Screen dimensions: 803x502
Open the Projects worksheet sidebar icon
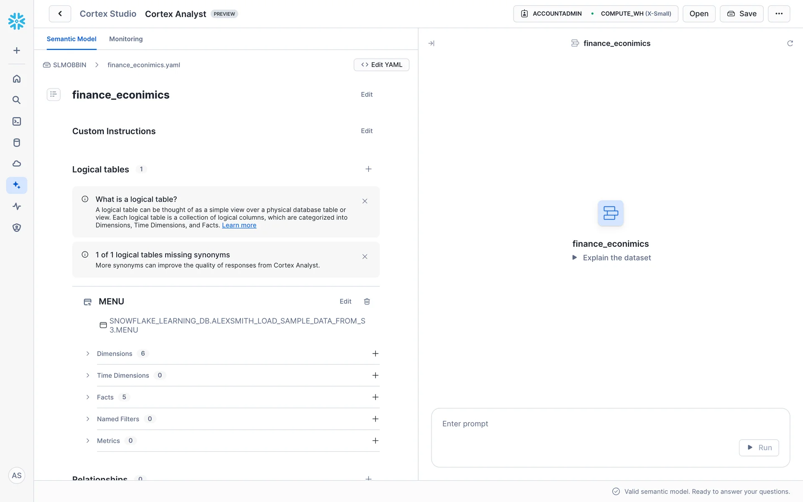(x=17, y=121)
